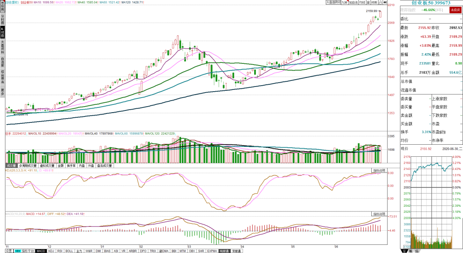The height and width of the screenshot is (253, 463).
Task: Expand 更多 in left sidebar
Action: (x=3, y=92)
